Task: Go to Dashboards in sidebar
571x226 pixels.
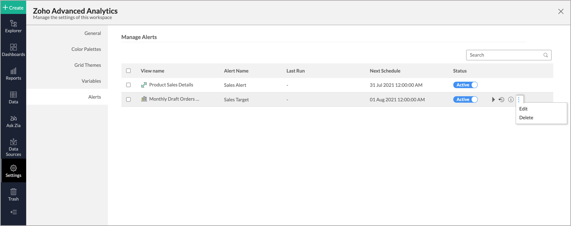Action: [13, 50]
